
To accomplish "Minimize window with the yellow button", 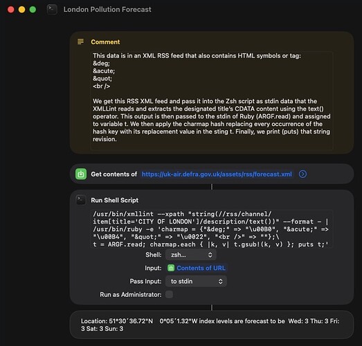I will pyautogui.click(x=22, y=10).
